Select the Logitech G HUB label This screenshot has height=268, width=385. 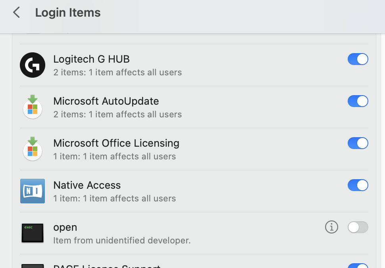pos(91,59)
